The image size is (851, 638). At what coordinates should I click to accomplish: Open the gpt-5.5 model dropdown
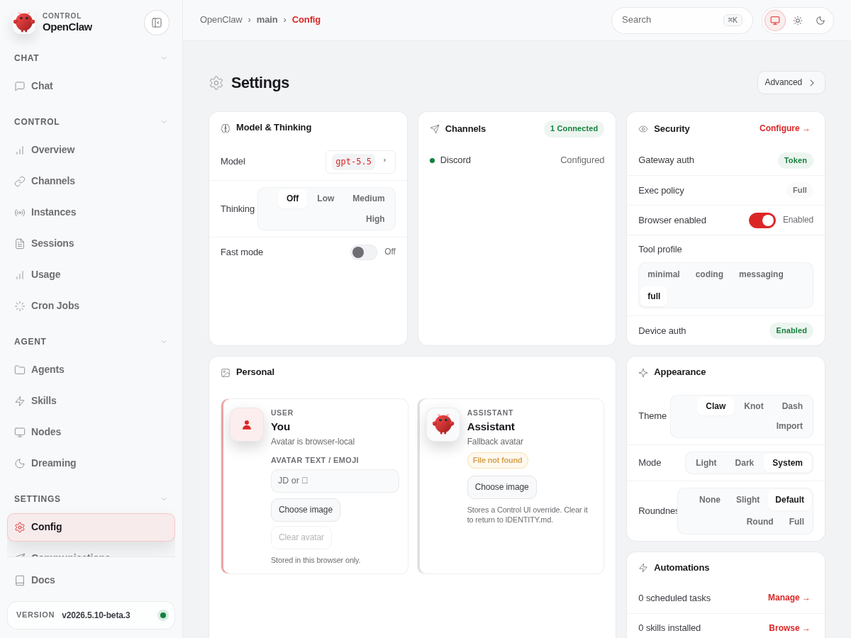pyautogui.click(x=360, y=162)
